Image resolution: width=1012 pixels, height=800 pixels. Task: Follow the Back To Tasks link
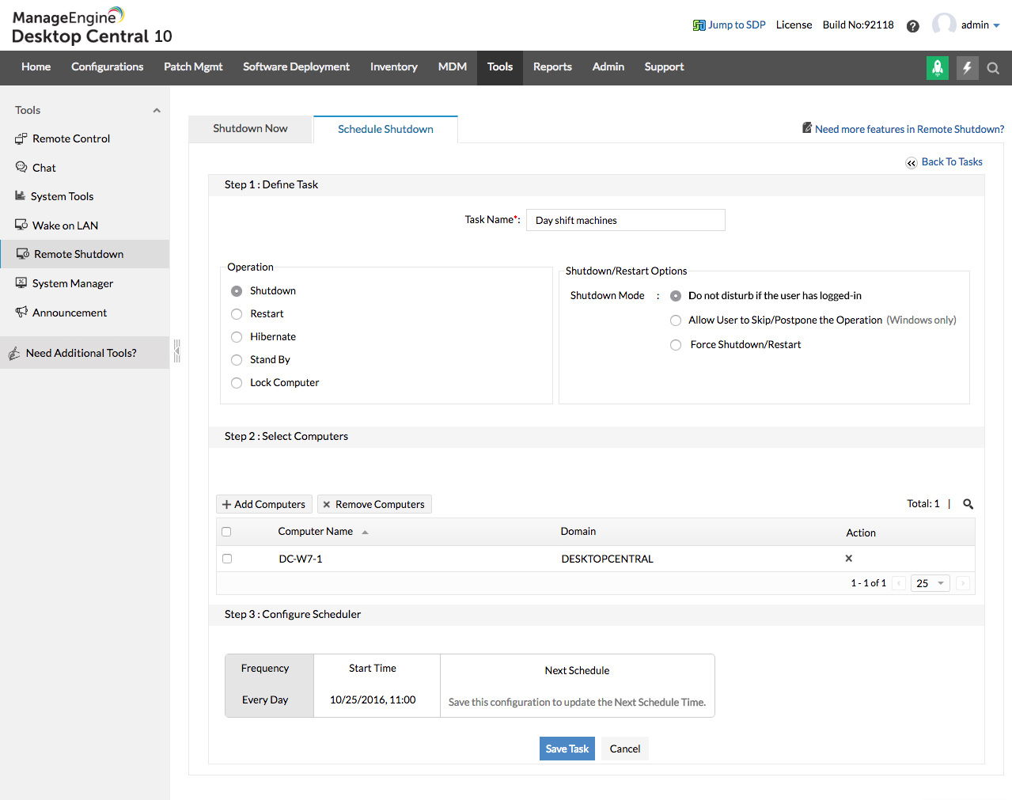point(952,161)
